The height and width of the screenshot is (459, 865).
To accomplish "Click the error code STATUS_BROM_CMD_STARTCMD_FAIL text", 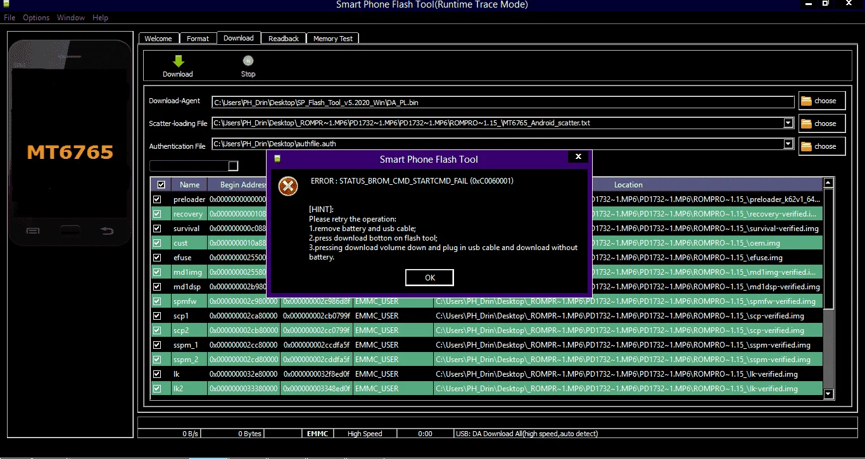I will tap(412, 181).
